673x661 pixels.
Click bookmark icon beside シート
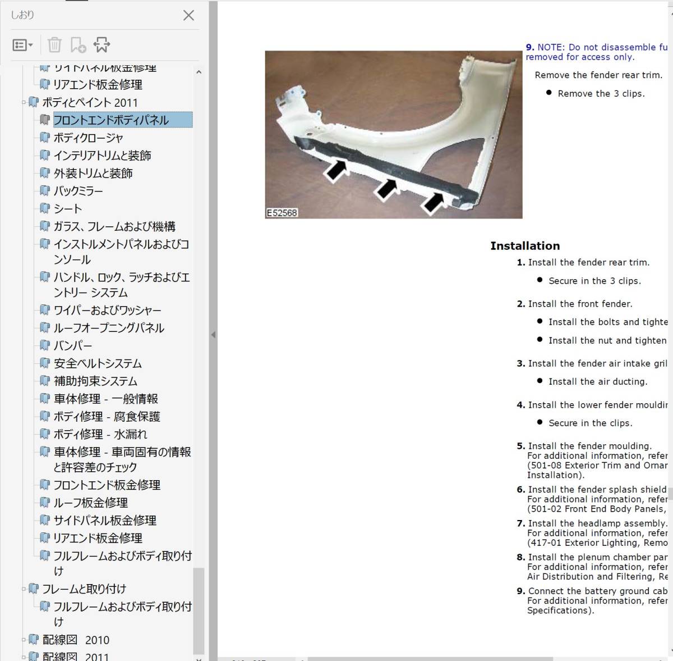(x=45, y=208)
